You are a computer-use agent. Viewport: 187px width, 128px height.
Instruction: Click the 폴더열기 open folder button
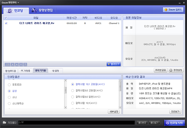(154, 123)
